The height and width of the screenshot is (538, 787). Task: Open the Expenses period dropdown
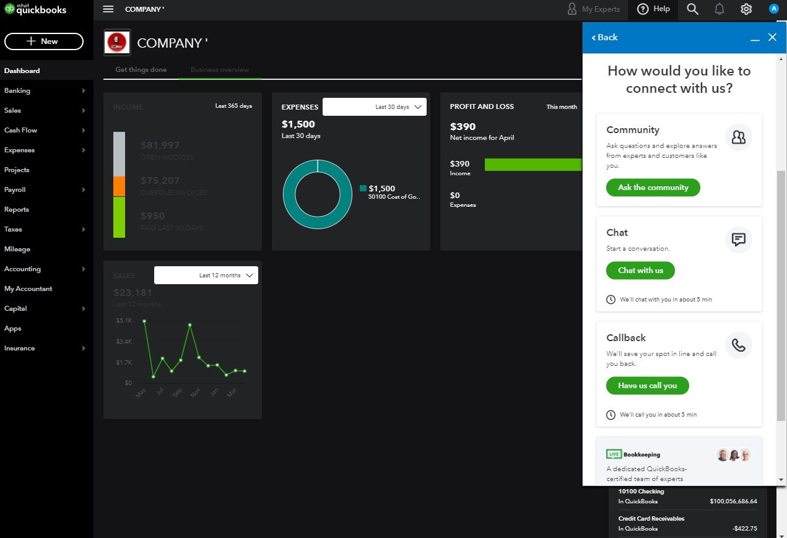[x=375, y=107]
